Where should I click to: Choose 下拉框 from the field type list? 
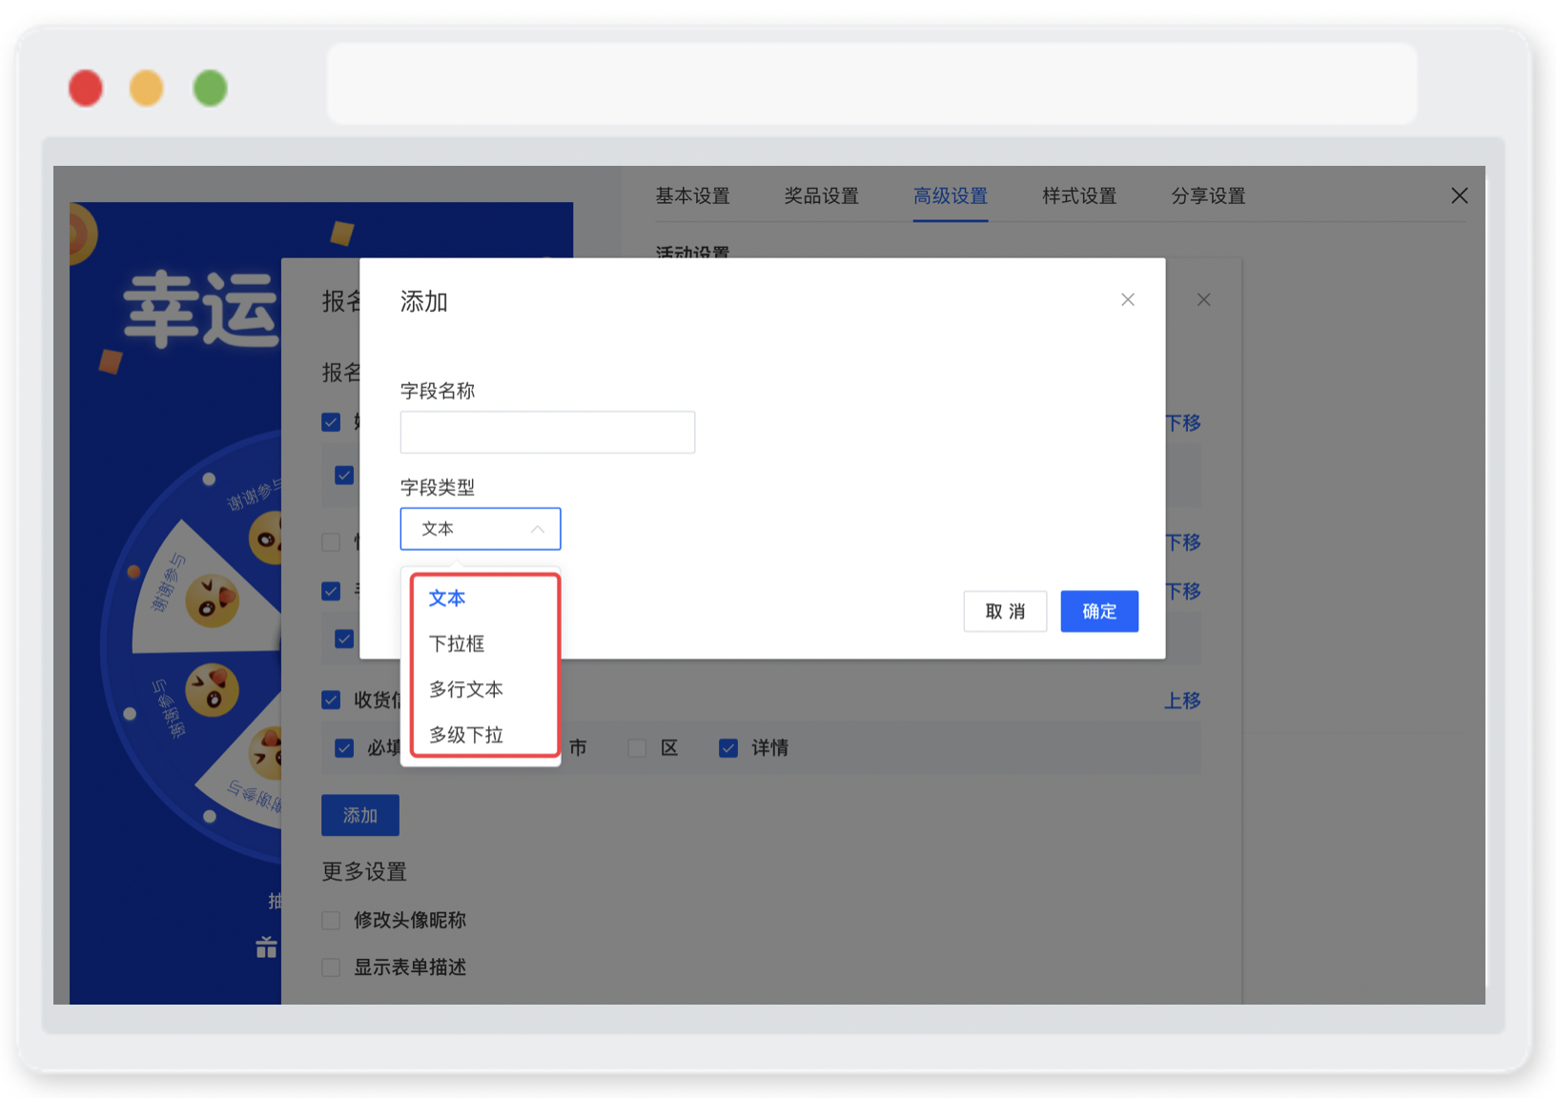(x=456, y=644)
